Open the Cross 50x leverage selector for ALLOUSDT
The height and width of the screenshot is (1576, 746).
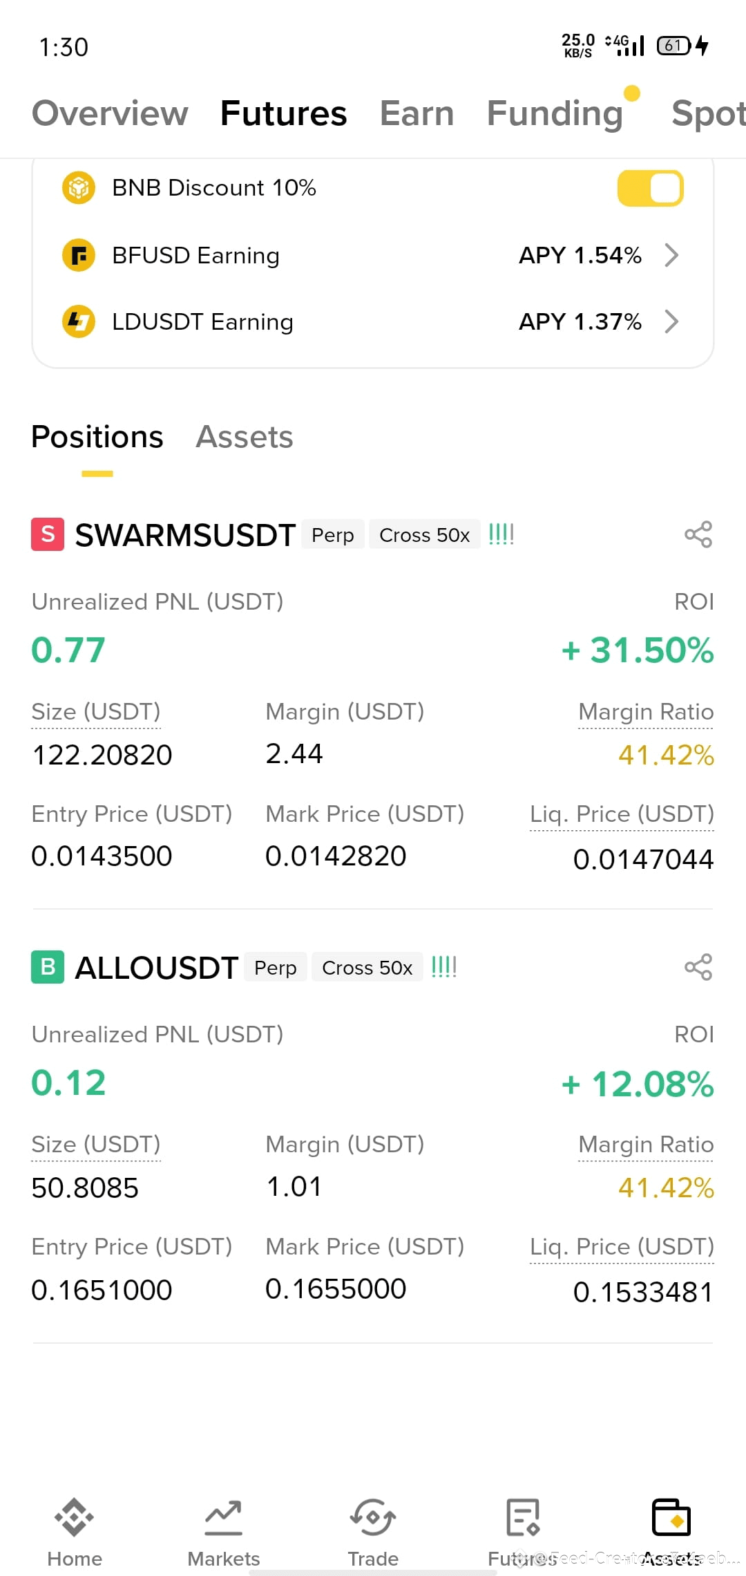tap(367, 968)
